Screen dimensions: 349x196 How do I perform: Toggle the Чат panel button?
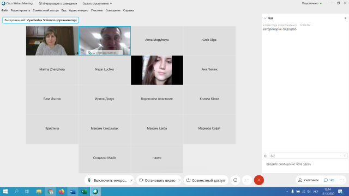pyautogui.click(x=329, y=180)
